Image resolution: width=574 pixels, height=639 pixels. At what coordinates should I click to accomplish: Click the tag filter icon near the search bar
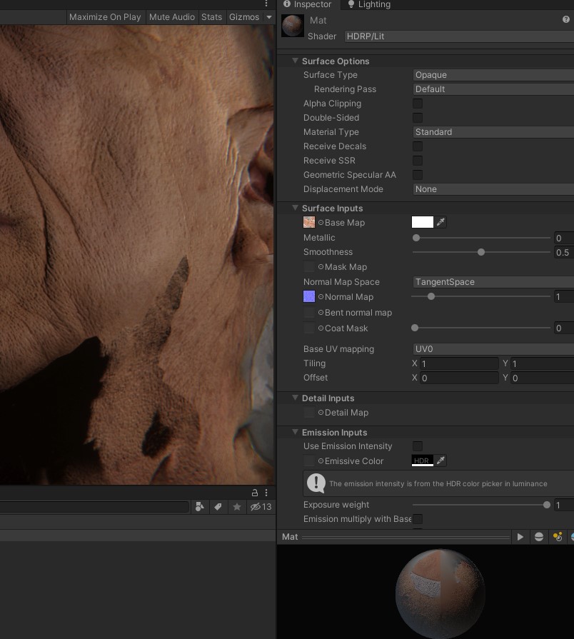coord(218,507)
